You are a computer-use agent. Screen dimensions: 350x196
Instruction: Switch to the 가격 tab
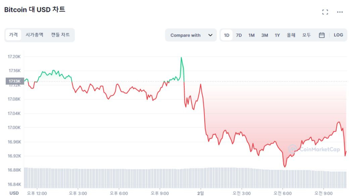tap(13, 35)
